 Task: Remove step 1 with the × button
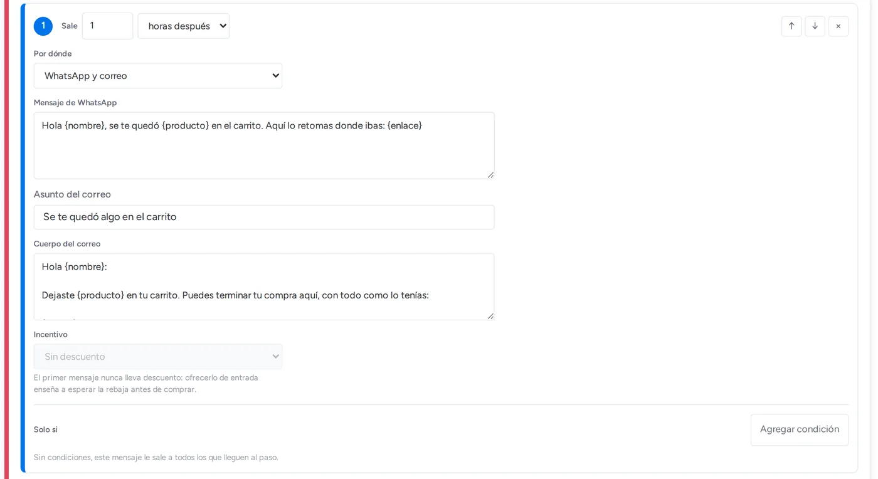pyautogui.click(x=838, y=26)
